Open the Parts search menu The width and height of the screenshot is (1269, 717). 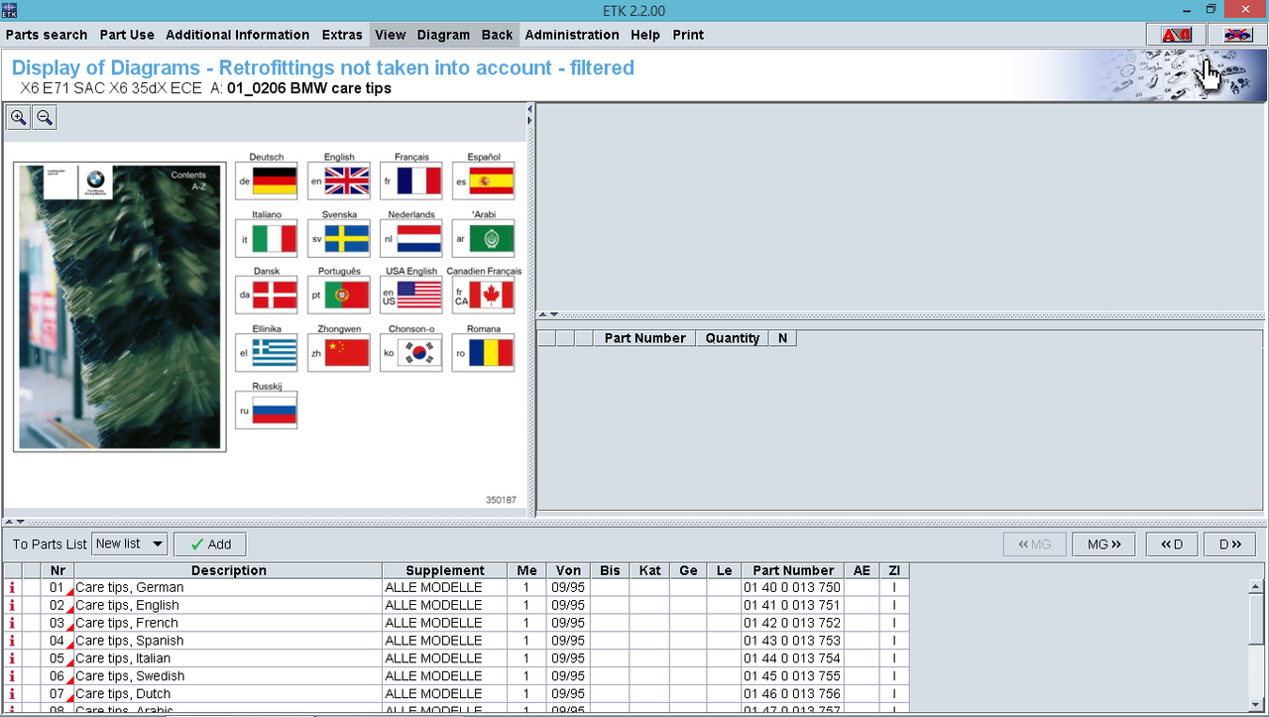click(x=47, y=35)
